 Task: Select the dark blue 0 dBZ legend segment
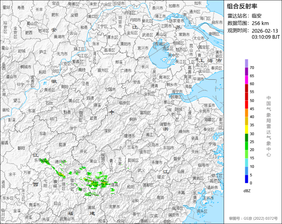pos(246,179)
